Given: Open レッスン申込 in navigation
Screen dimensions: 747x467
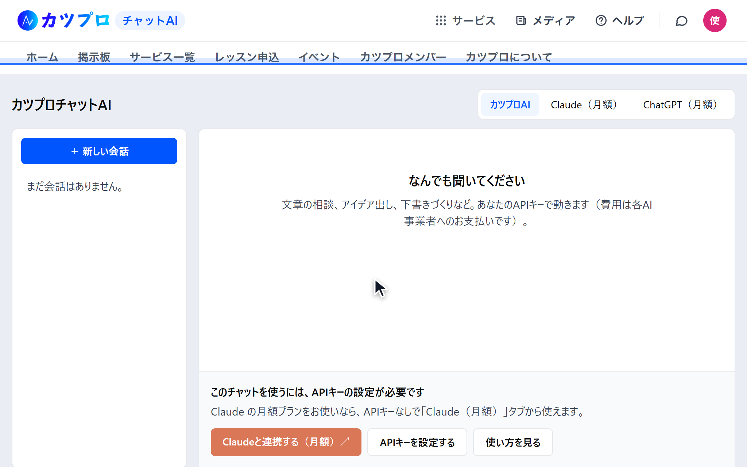Looking at the screenshot, I should click(247, 57).
